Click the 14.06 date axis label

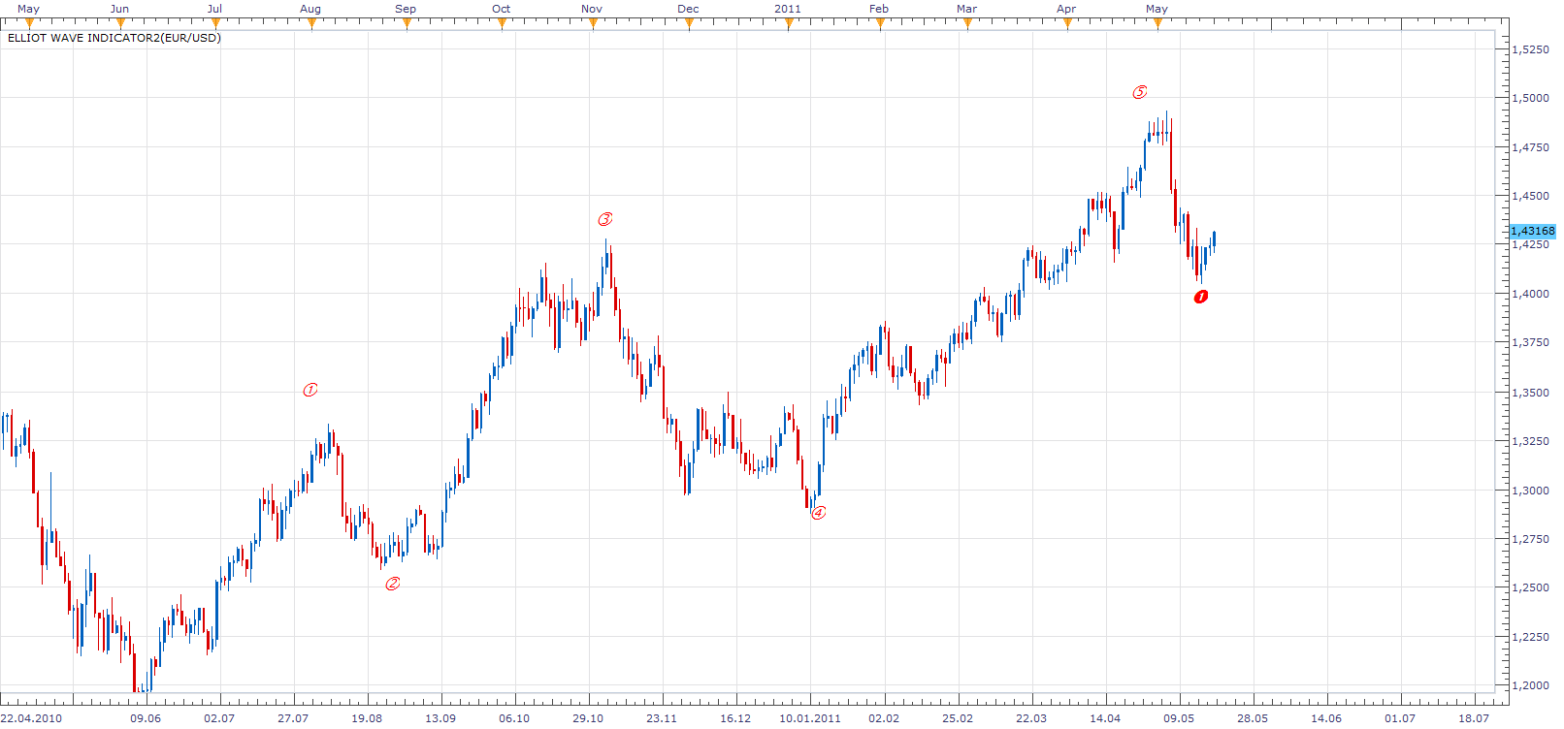click(1326, 718)
